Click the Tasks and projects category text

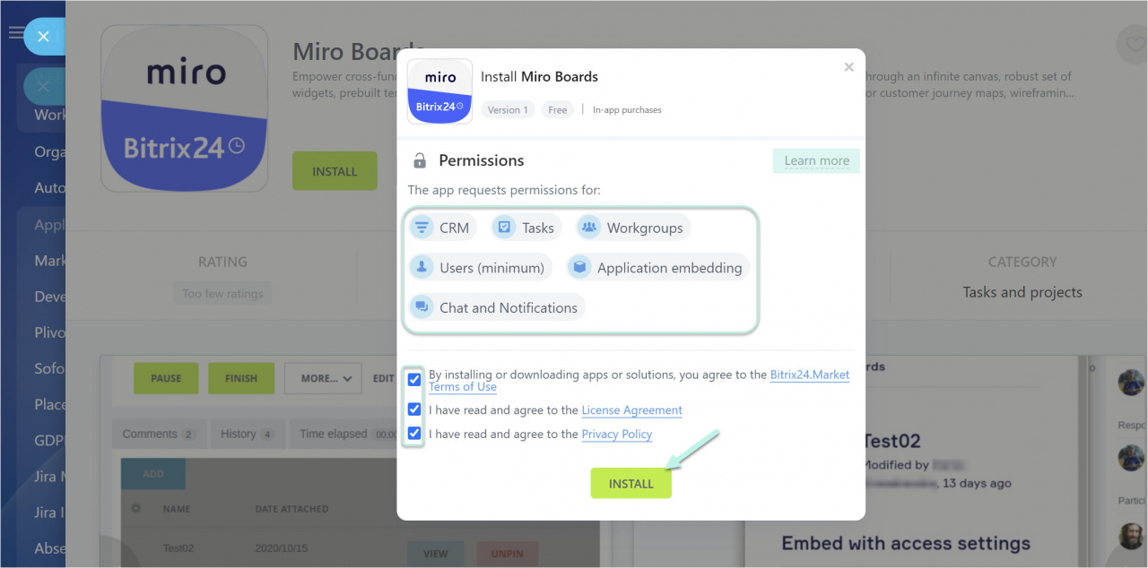click(x=1022, y=292)
